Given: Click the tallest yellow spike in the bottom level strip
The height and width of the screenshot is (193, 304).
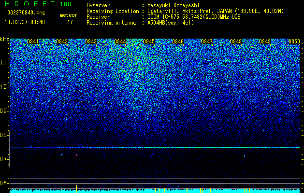Looking at the screenshot, I should (76, 189).
